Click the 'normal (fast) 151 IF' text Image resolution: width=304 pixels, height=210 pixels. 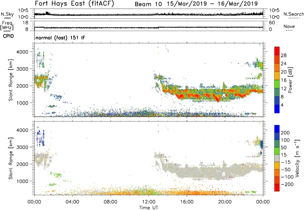[x=60, y=38]
